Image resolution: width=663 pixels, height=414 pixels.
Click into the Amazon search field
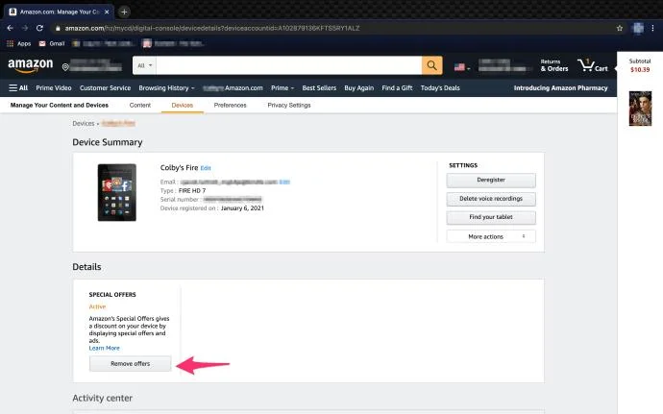pyautogui.click(x=289, y=65)
